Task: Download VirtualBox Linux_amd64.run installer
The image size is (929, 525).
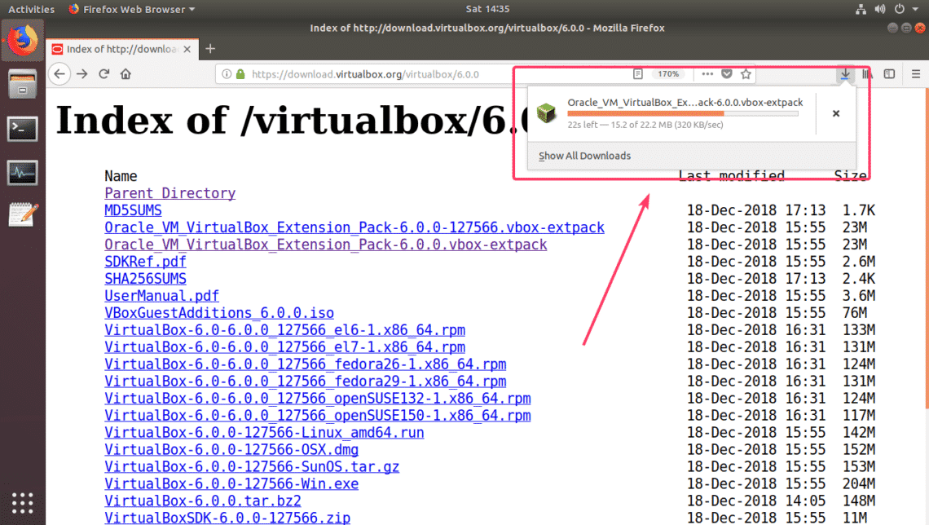Action: [x=264, y=433]
